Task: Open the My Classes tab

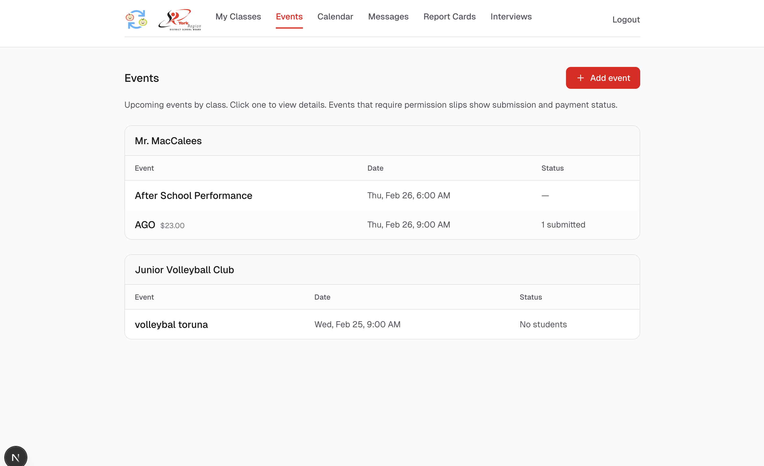Action: pyautogui.click(x=238, y=17)
